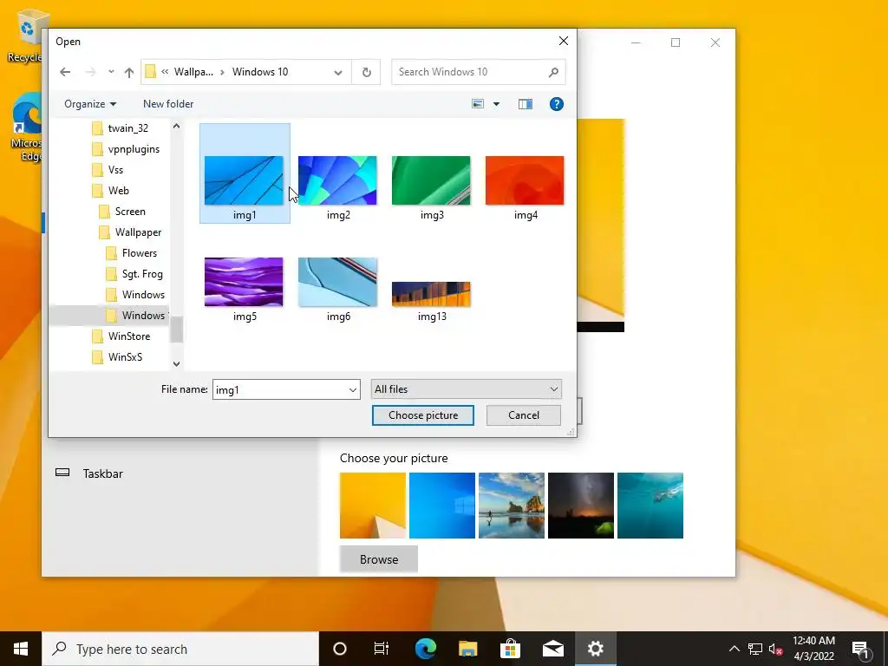The image size is (888, 666).
Task: Click the tree pane scroll down arrow
Action: 176,364
